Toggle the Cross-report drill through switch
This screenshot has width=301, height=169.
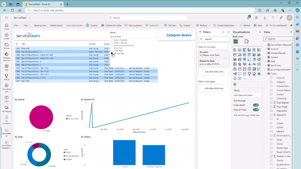[x=256, y=105]
